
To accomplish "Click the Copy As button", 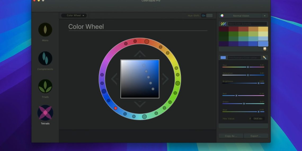I will click(230, 136).
